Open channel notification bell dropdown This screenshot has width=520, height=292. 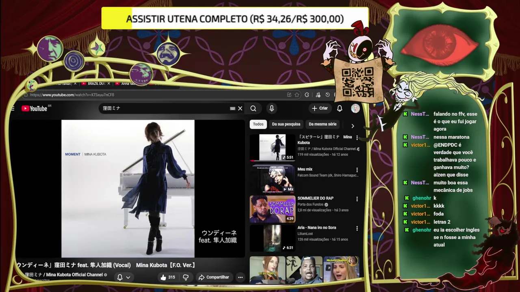(123, 277)
